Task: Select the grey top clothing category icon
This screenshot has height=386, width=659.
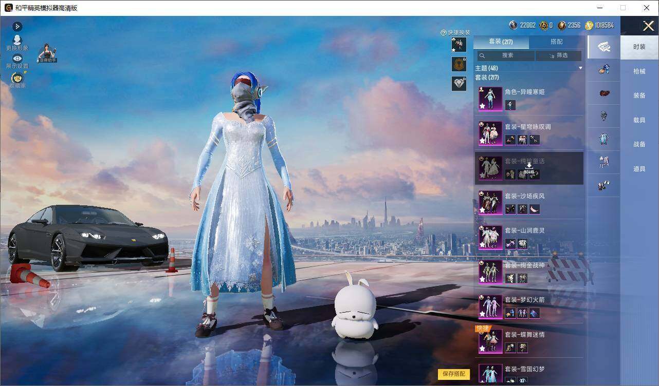Action: click(x=603, y=116)
